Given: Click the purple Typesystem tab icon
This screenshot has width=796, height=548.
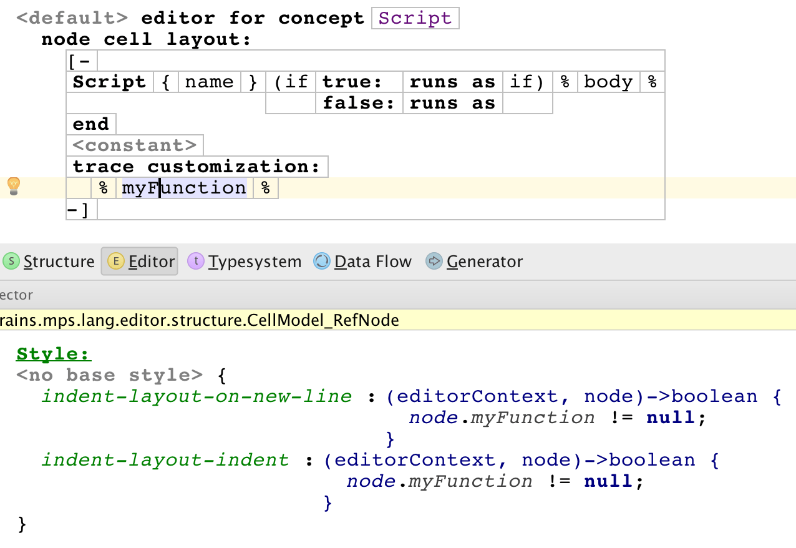Looking at the screenshot, I should pyautogui.click(x=196, y=262).
